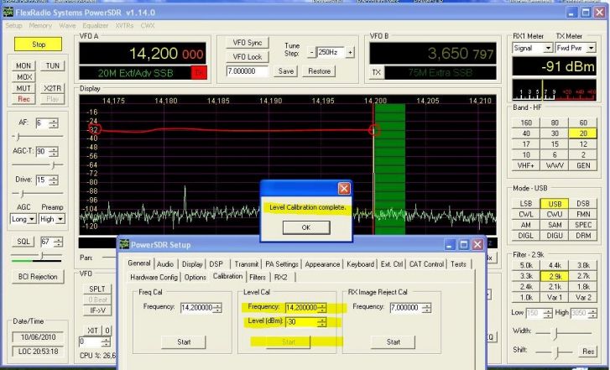
Task: Select the 5.0k filter
Action: pos(526,265)
